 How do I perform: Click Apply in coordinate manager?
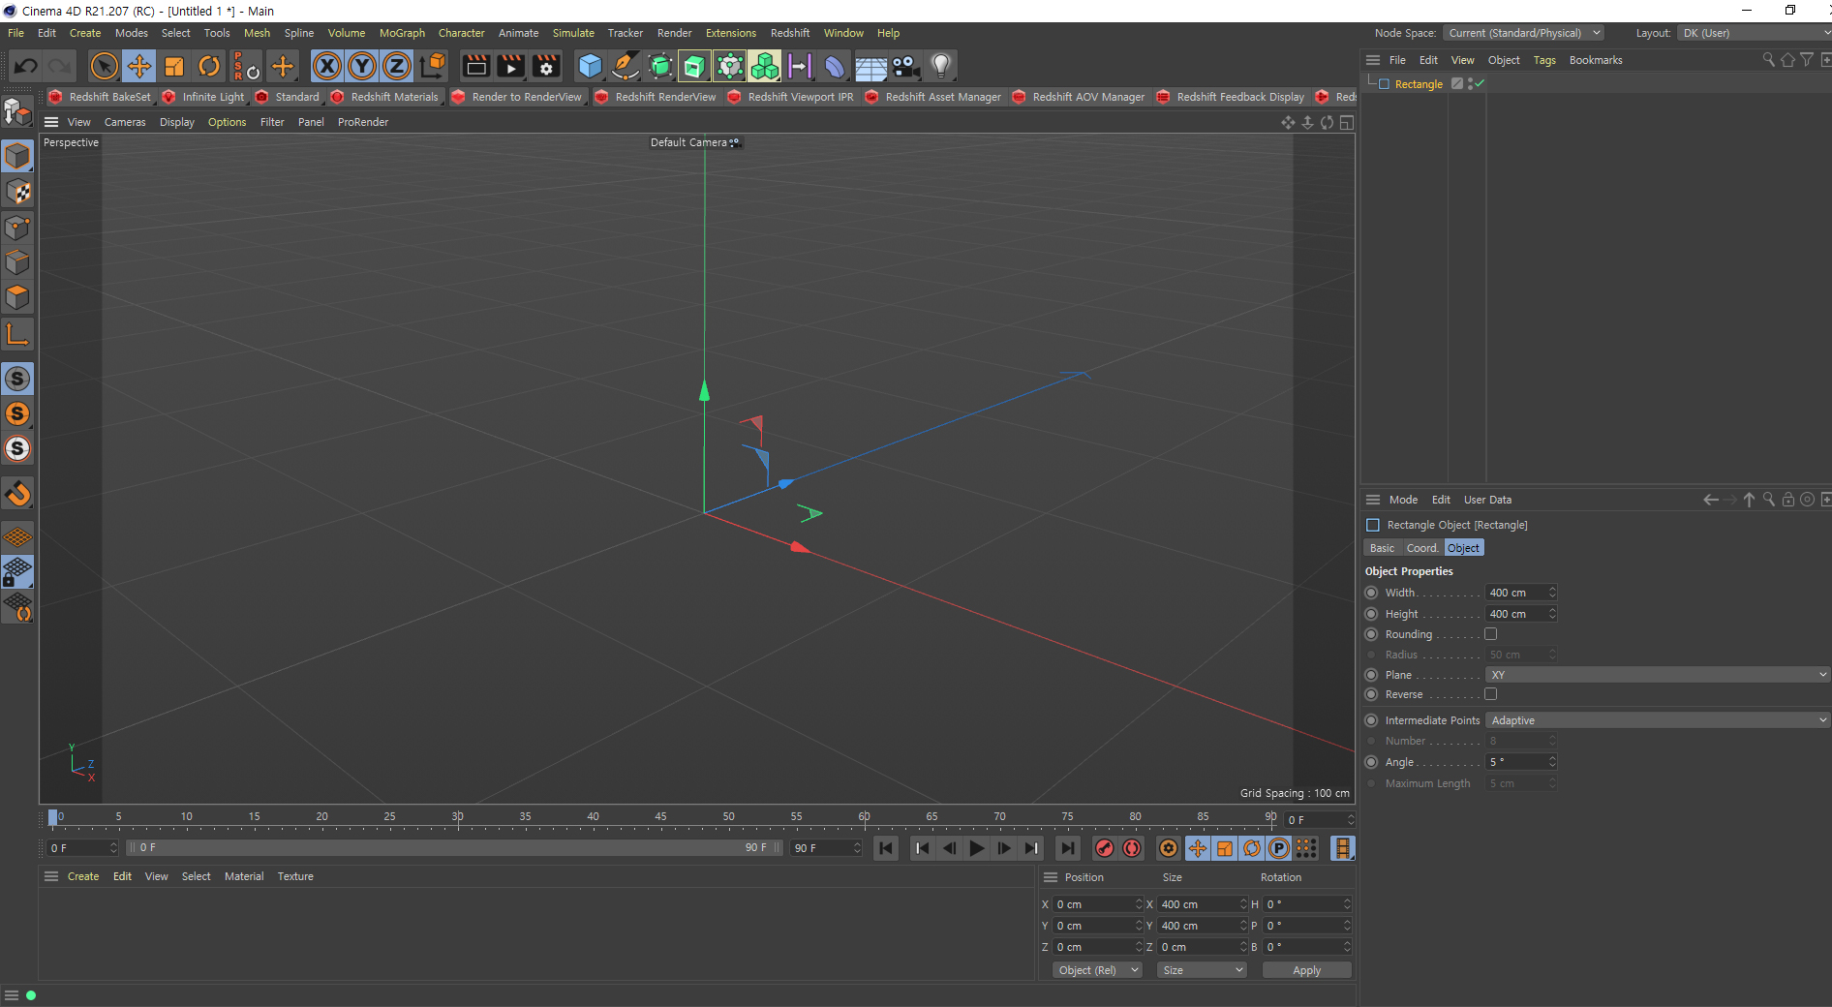[x=1306, y=970]
